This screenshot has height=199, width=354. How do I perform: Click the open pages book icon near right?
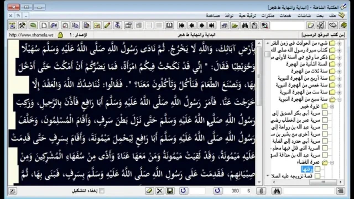333,26
